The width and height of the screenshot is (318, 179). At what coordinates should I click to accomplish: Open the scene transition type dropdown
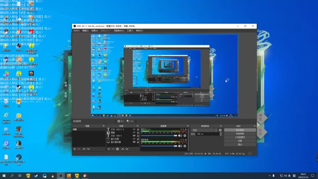click(x=204, y=130)
